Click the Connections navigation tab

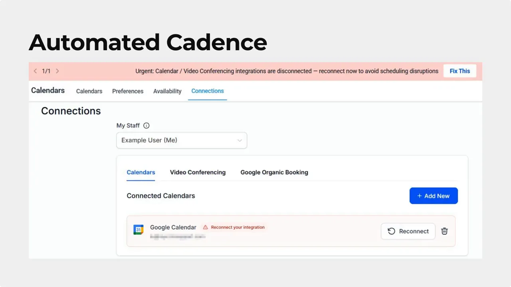point(207,91)
